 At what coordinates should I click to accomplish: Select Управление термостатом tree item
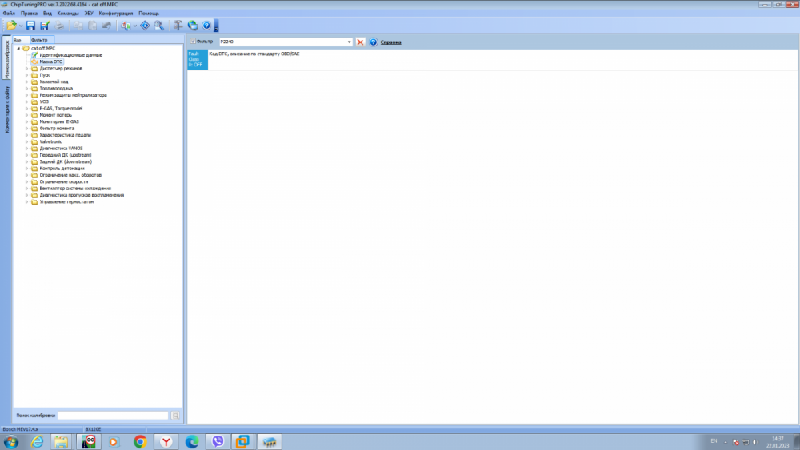66,201
